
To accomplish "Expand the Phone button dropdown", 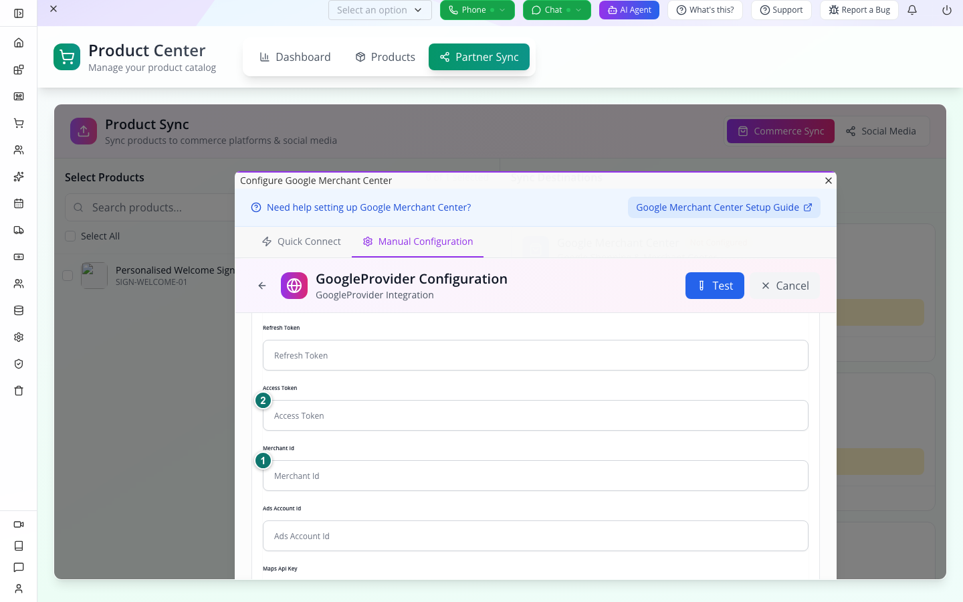I will tap(502, 10).
